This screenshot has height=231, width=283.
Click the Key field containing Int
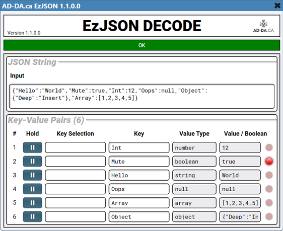tap(139, 147)
